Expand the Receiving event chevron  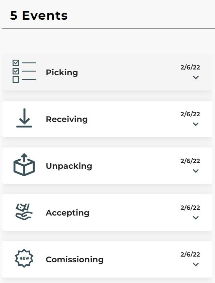coord(196,124)
